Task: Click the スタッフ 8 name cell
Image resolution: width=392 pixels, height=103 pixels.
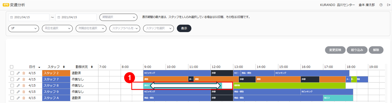Action: pos(56,86)
